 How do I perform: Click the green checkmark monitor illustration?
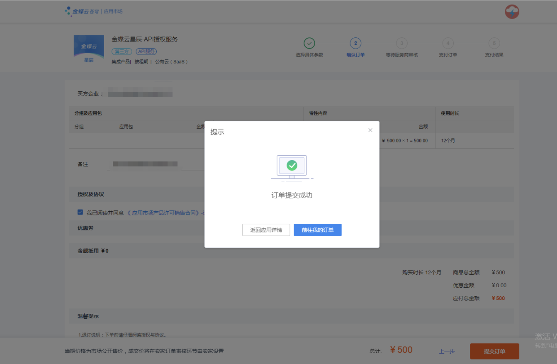292,168
